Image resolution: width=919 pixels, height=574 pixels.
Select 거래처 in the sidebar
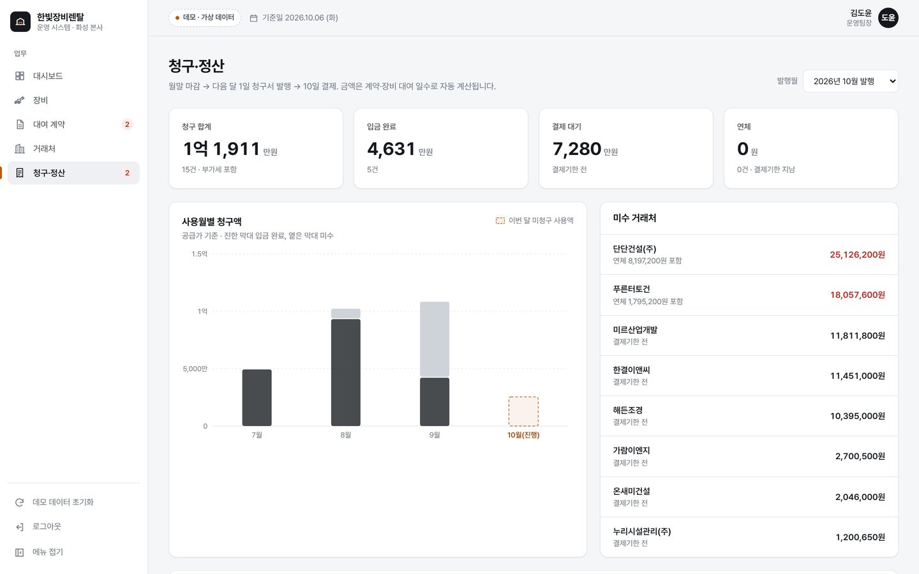(x=73, y=149)
